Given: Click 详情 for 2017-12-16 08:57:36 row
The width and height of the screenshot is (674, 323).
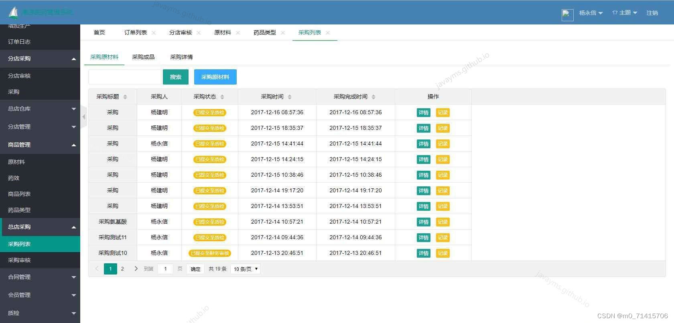Looking at the screenshot, I should pyautogui.click(x=424, y=113).
